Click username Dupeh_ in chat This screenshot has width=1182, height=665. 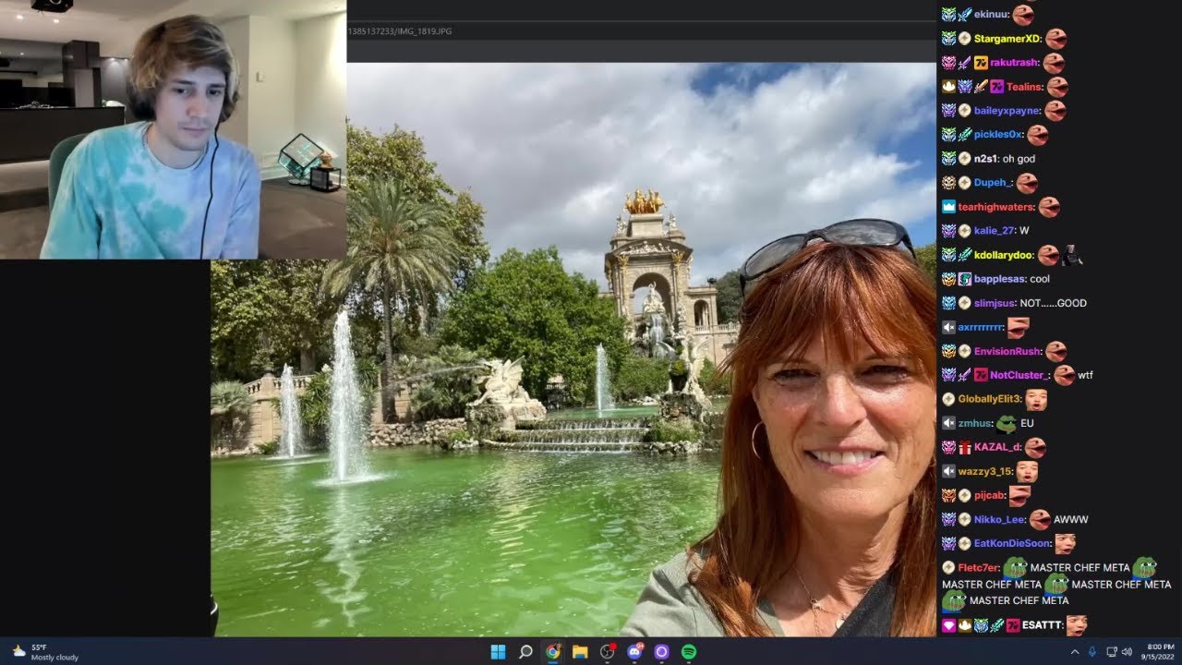pyautogui.click(x=993, y=183)
